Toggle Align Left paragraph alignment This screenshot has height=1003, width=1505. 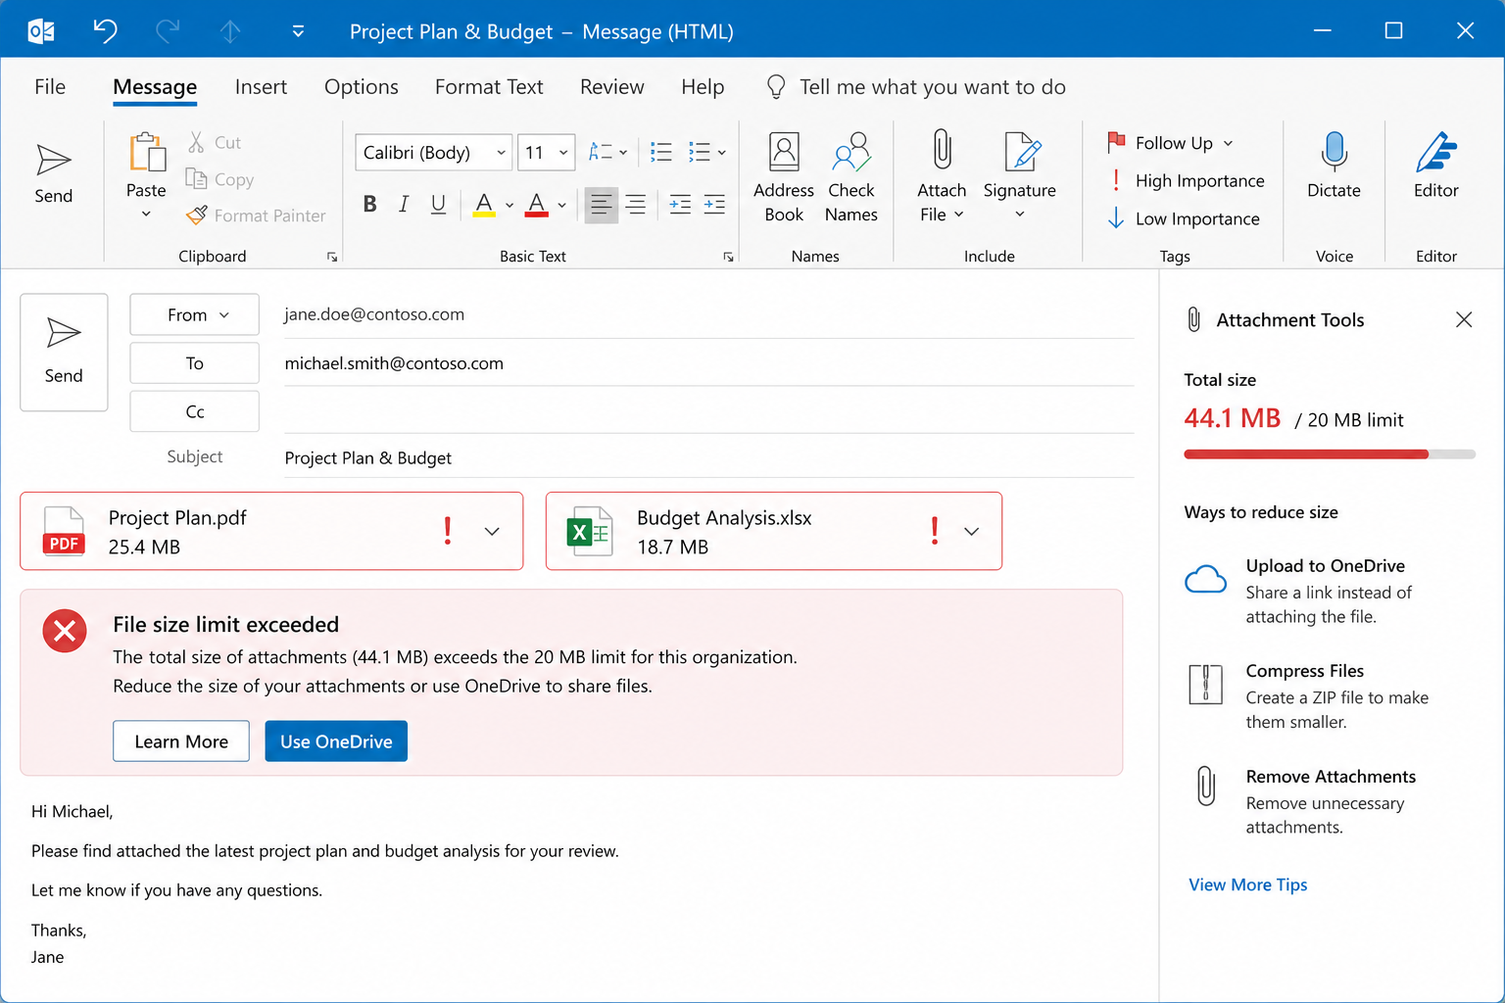point(602,205)
